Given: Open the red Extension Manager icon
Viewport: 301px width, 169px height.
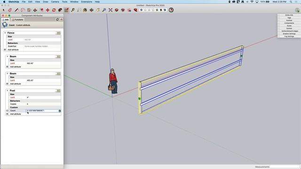Looking at the screenshot, I should pyautogui.click(x=135, y=10).
